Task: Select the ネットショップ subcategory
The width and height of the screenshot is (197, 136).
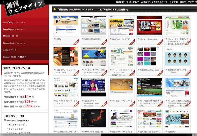Action: point(16,129)
